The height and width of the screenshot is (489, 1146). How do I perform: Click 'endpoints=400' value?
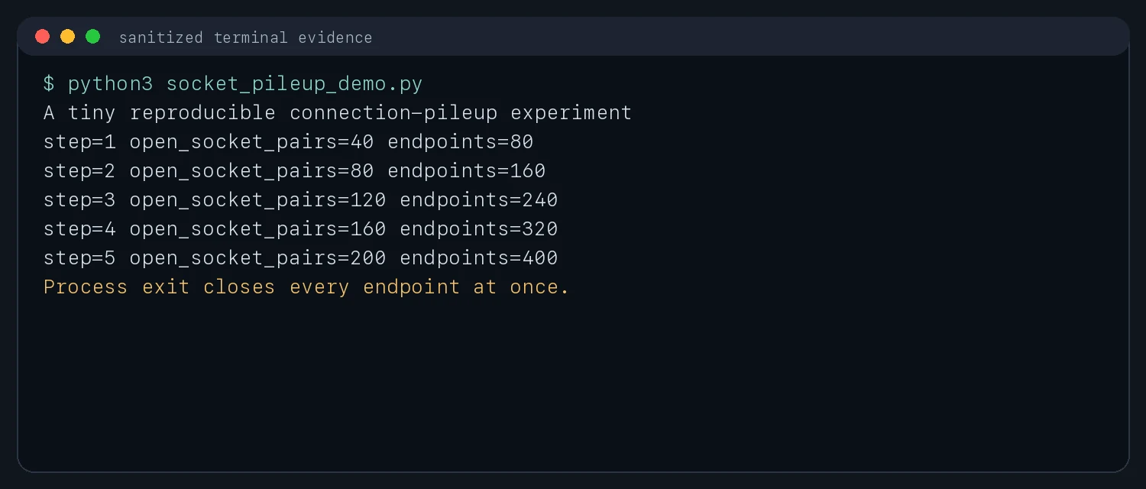coord(479,258)
